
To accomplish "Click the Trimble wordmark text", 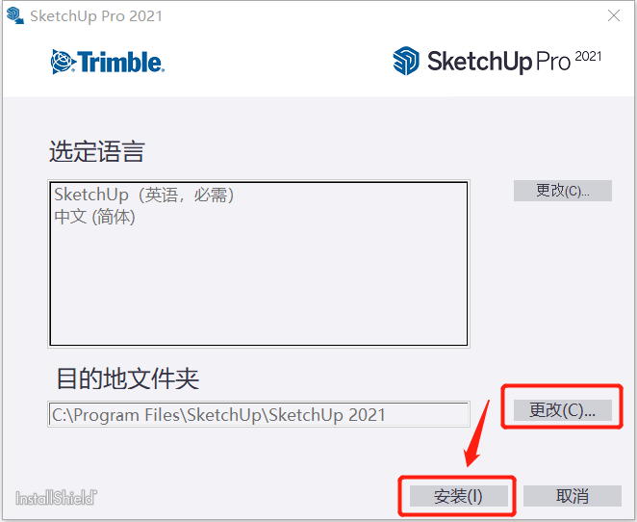I will coord(120,62).
